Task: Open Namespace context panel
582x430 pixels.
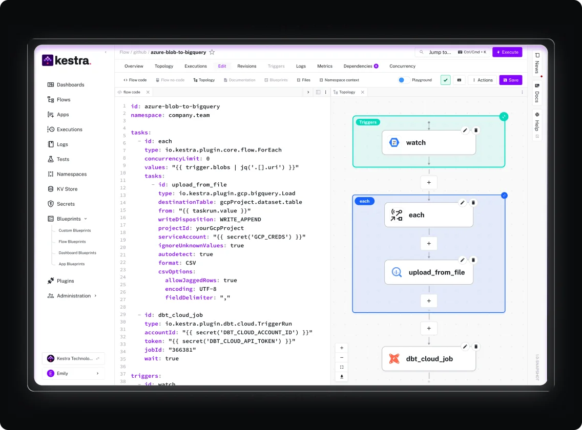Action: click(339, 80)
